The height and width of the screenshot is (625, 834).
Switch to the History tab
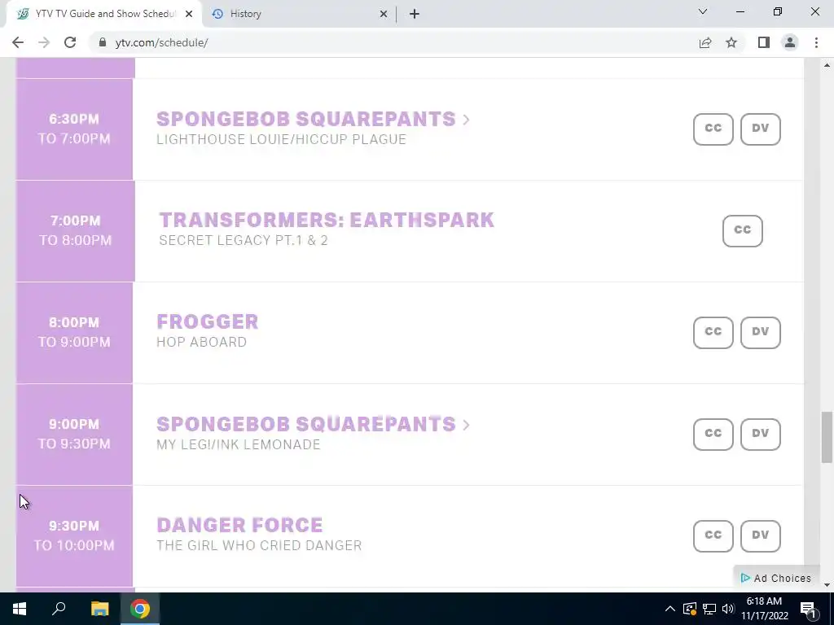(x=298, y=14)
